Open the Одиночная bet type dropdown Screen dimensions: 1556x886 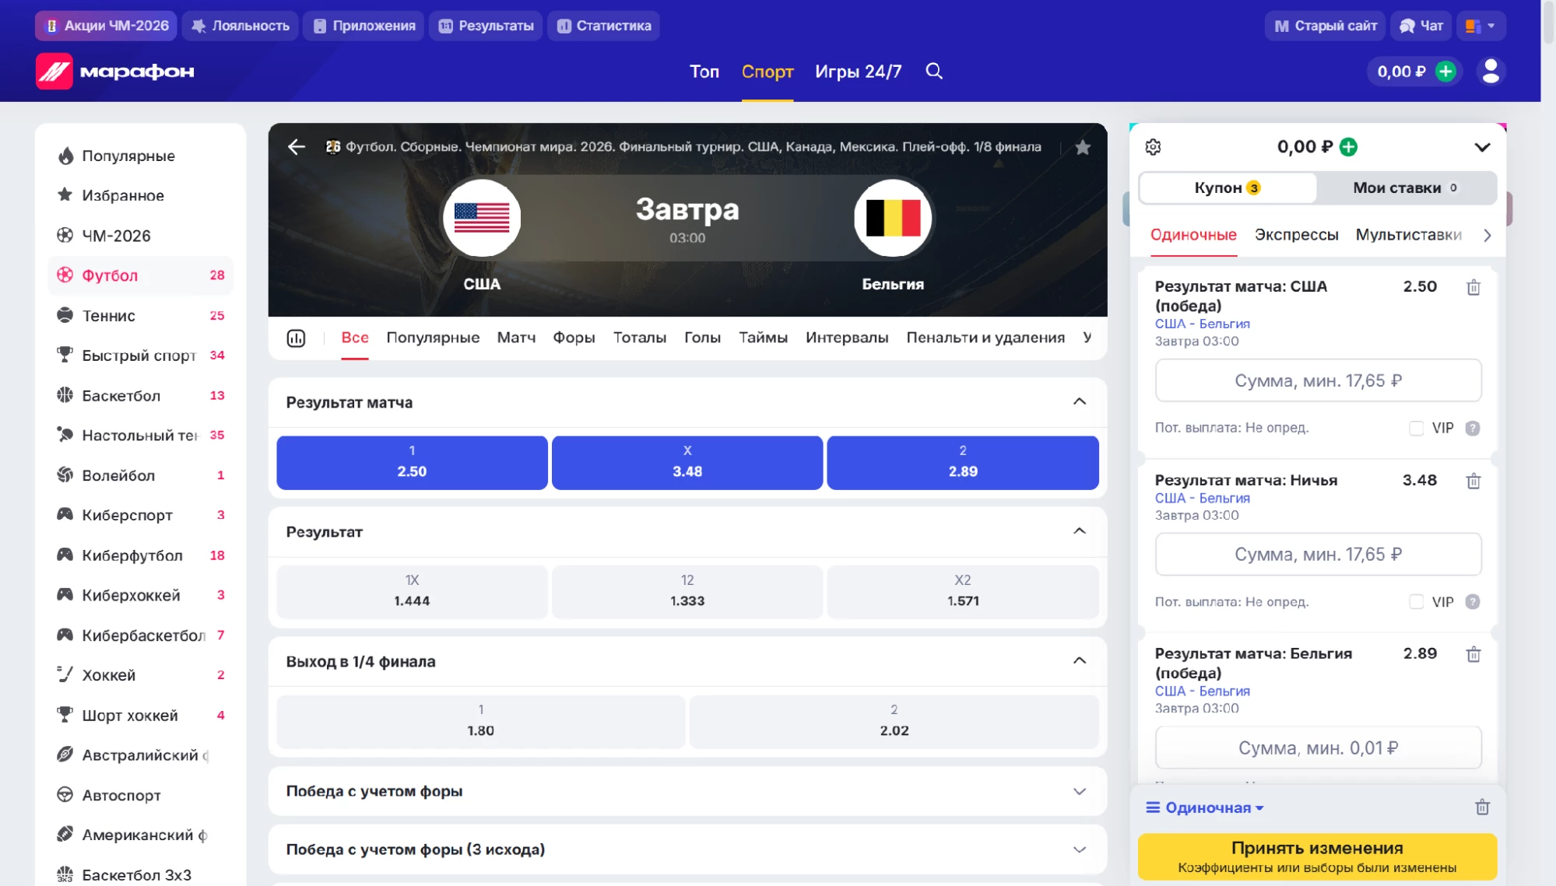point(1205,807)
